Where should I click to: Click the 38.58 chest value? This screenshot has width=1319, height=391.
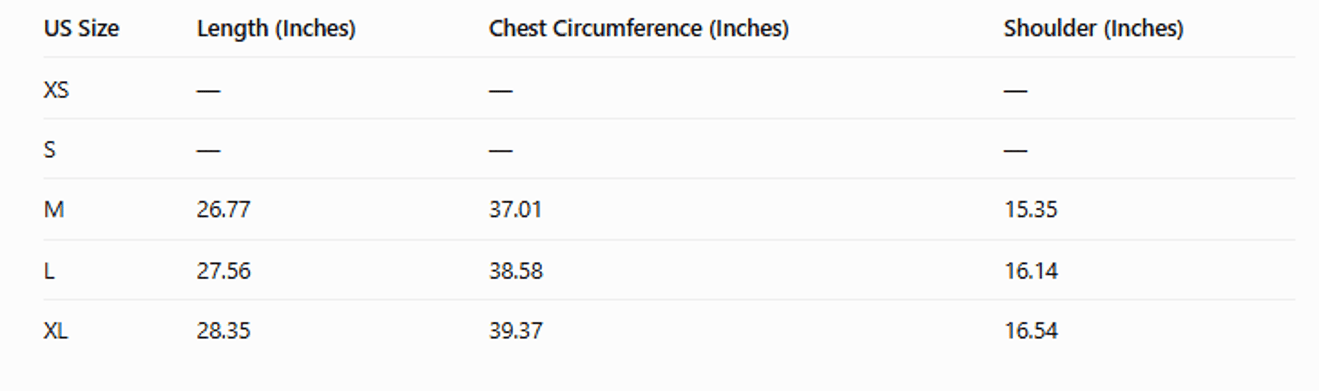[x=516, y=271]
